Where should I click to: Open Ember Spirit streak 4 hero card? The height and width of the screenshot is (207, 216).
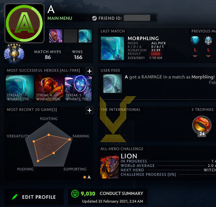pos(49,88)
